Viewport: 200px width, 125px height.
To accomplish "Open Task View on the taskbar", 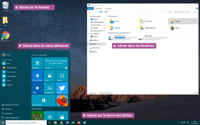I will point(49,123).
